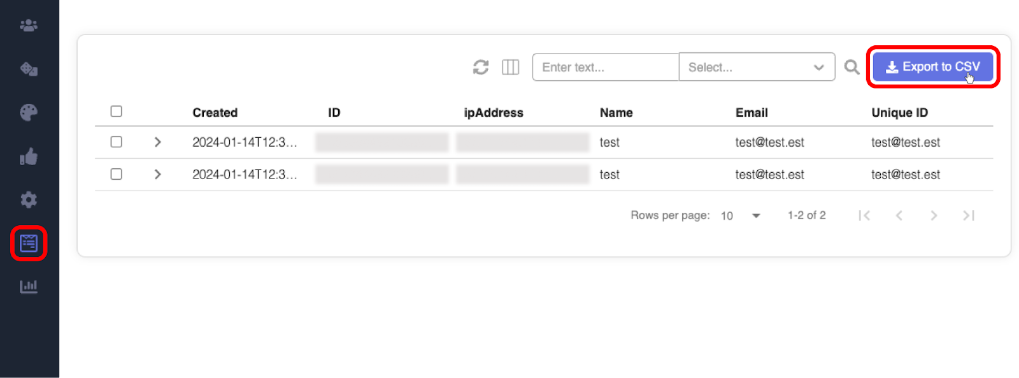1019x378 pixels.
Task: Sort the table by the Email column
Action: click(x=752, y=112)
